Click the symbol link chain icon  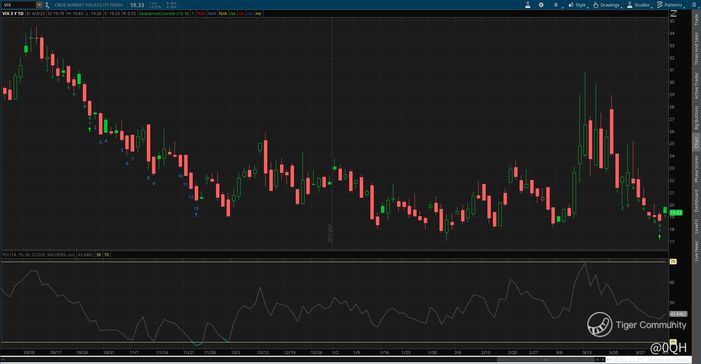click(47, 5)
